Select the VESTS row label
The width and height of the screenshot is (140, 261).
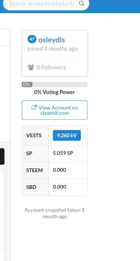pyautogui.click(x=34, y=135)
